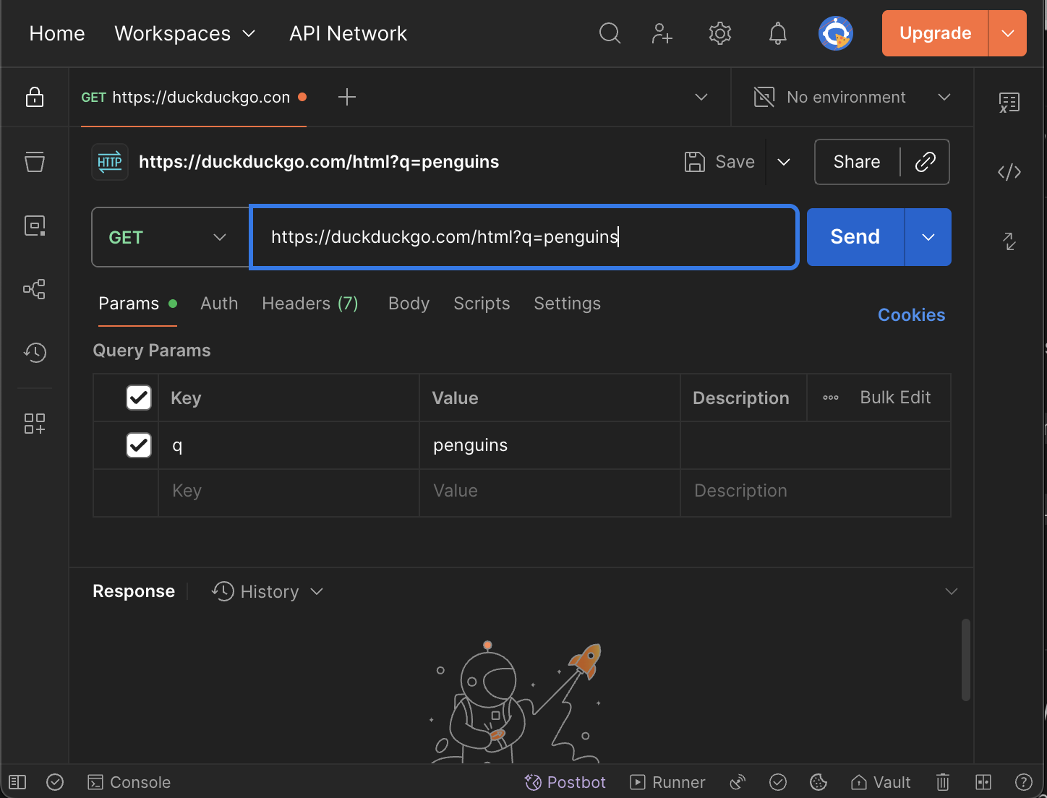
Task: Select the GET duckduckgo request tab
Action: click(x=194, y=97)
